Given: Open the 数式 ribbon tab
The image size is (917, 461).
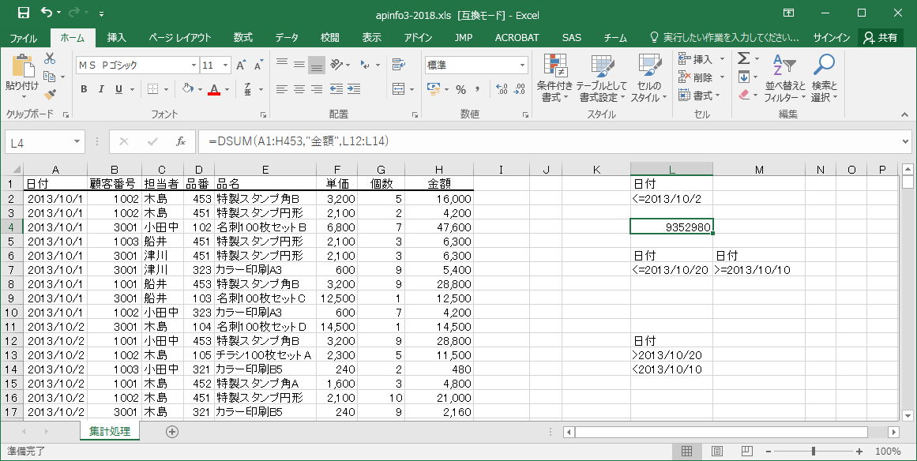Looking at the screenshot, I should [242, 37].
